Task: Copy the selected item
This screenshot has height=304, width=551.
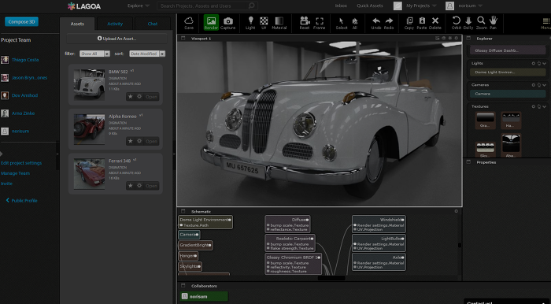Action: click(x=409, y=23)
